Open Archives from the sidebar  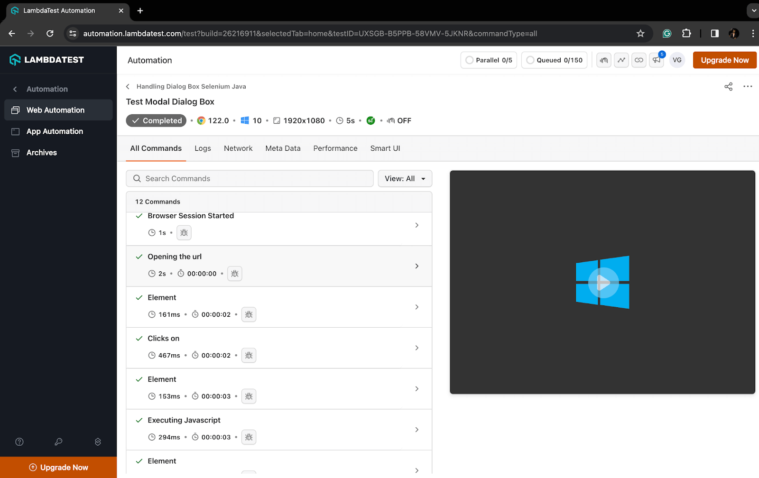click(x=42, y=152)
